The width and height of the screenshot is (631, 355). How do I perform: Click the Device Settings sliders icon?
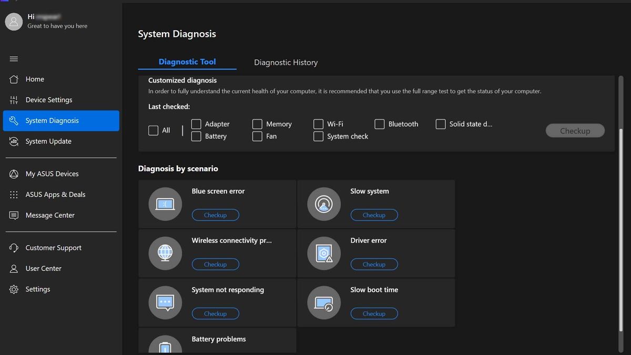click(14, 100)
